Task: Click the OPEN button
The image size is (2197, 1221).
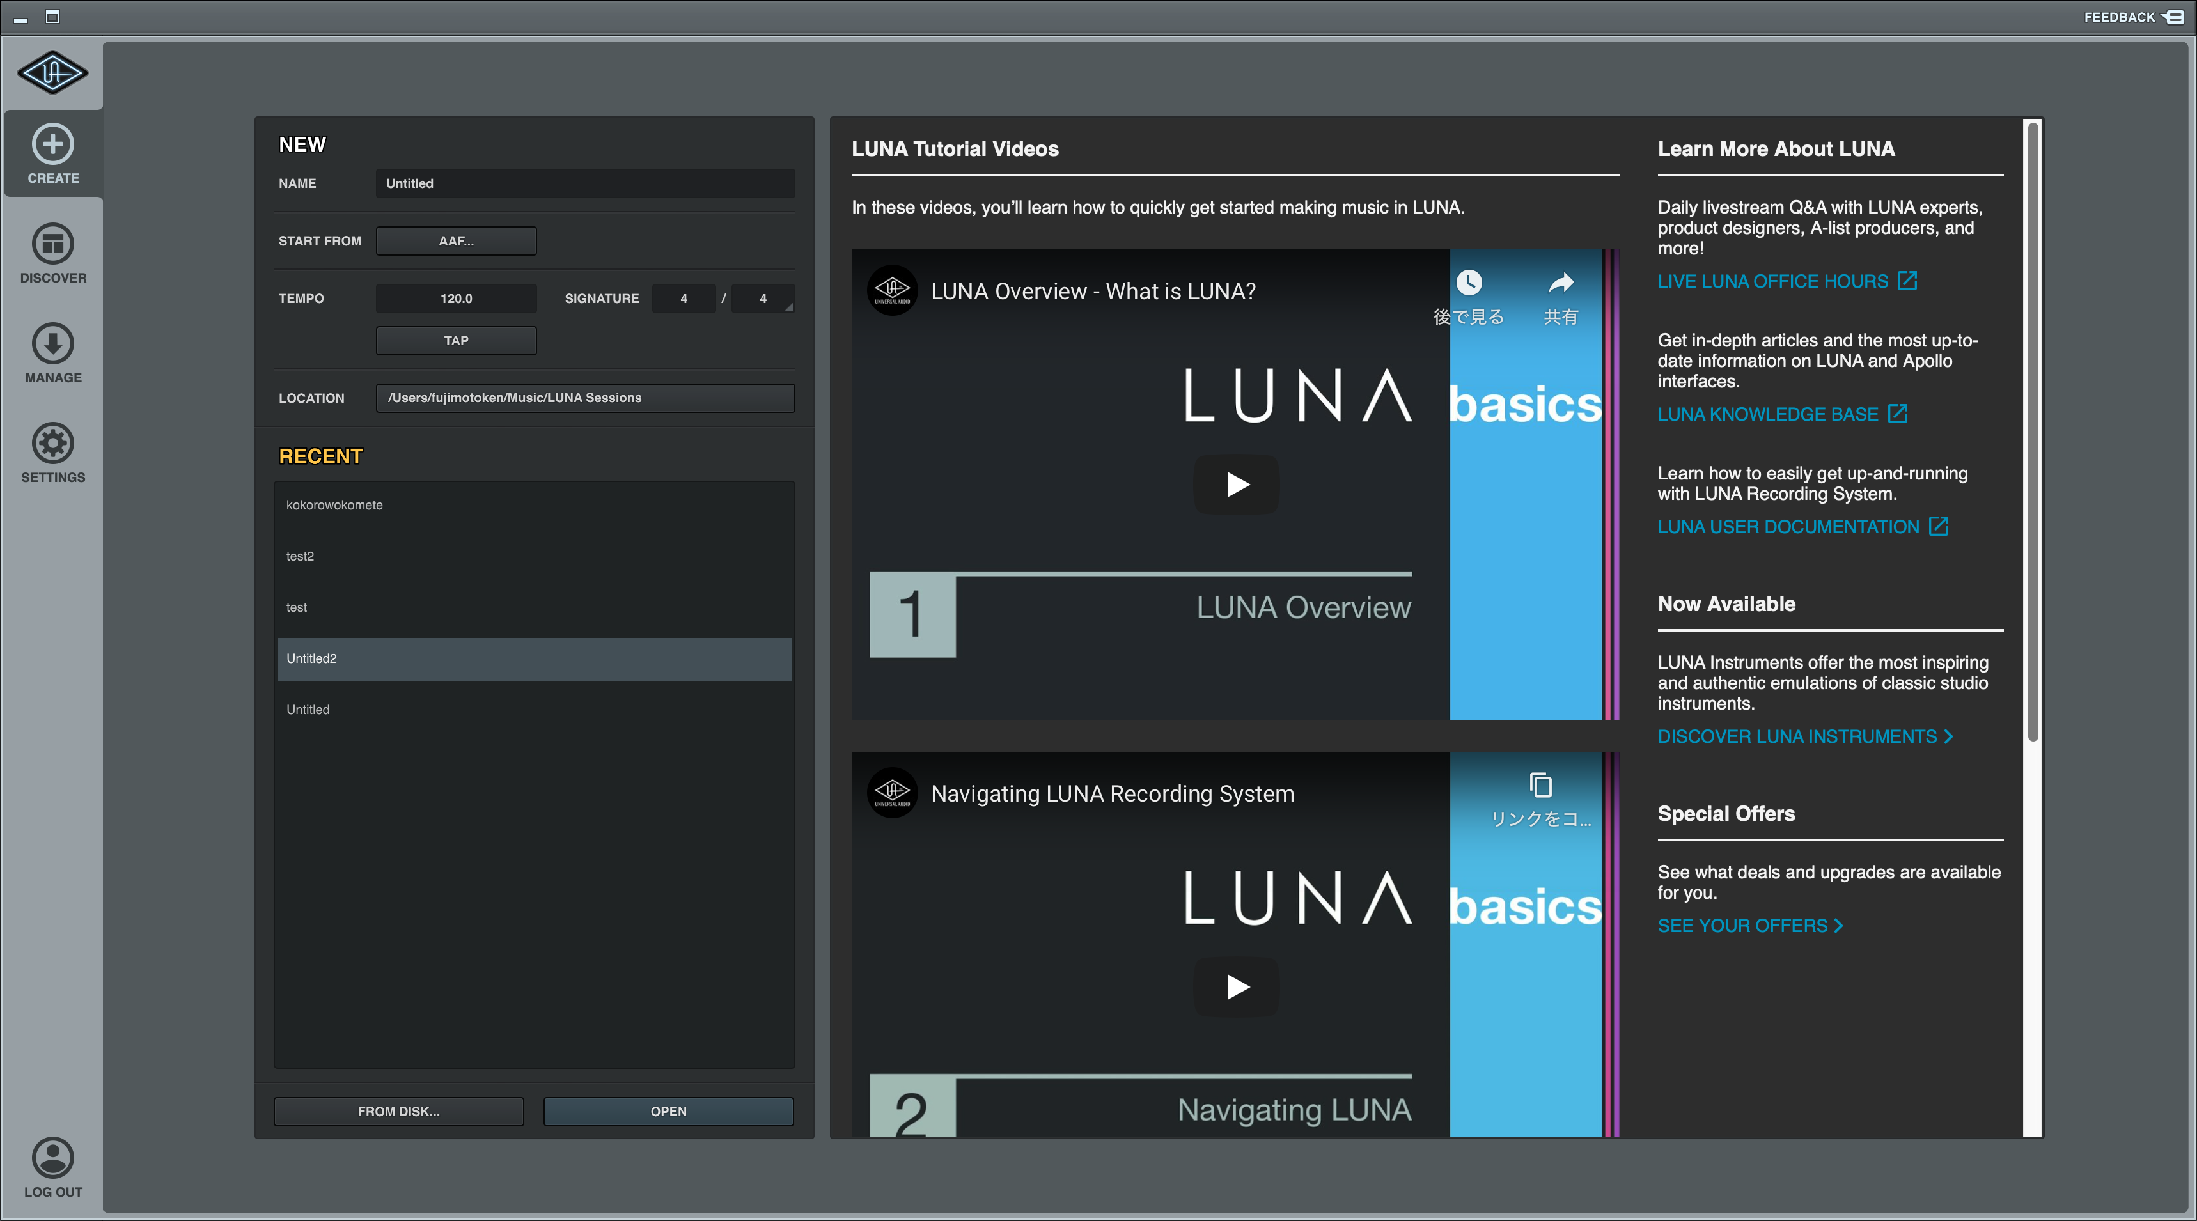Action: click(x=669, y=1111)
